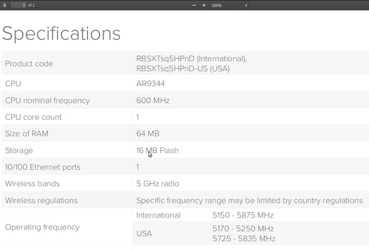Viewport: 369px width, 250px height.
Task: Click the 600 MHz frequency value
Action: tap(153, 101)
